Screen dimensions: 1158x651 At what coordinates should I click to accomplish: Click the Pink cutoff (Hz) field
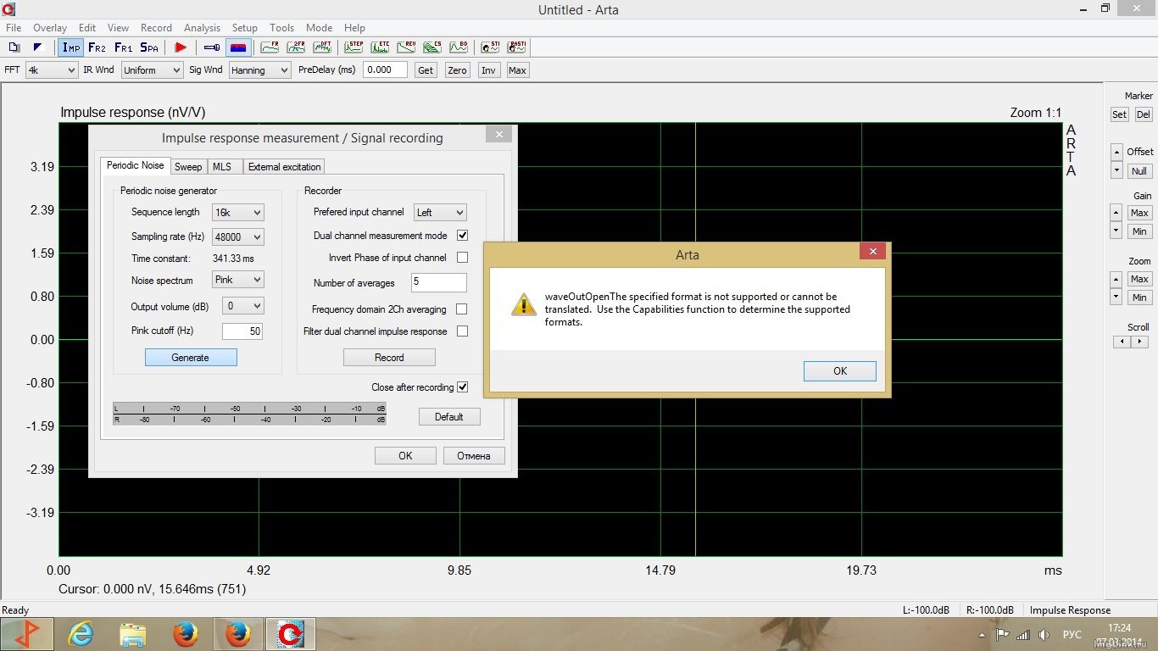tap(242, 331)
